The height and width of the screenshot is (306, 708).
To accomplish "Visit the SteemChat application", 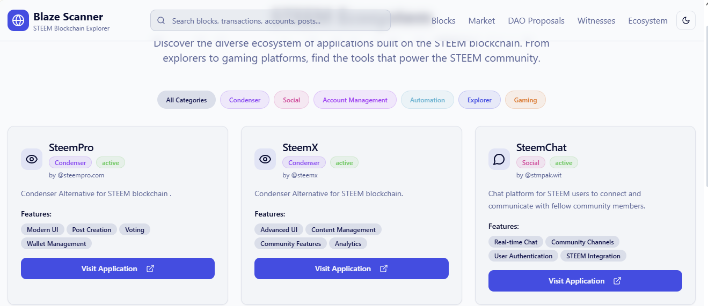I will click(x=576, y=281).
